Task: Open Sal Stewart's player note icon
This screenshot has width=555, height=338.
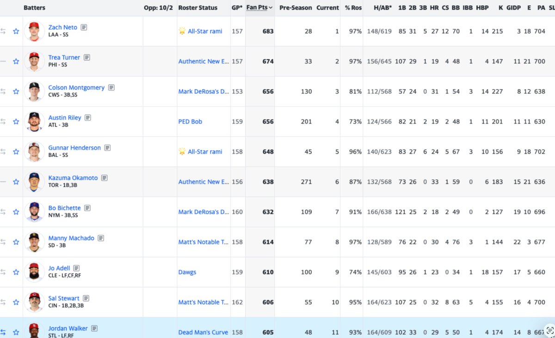Action: click(x=86, y=298)
